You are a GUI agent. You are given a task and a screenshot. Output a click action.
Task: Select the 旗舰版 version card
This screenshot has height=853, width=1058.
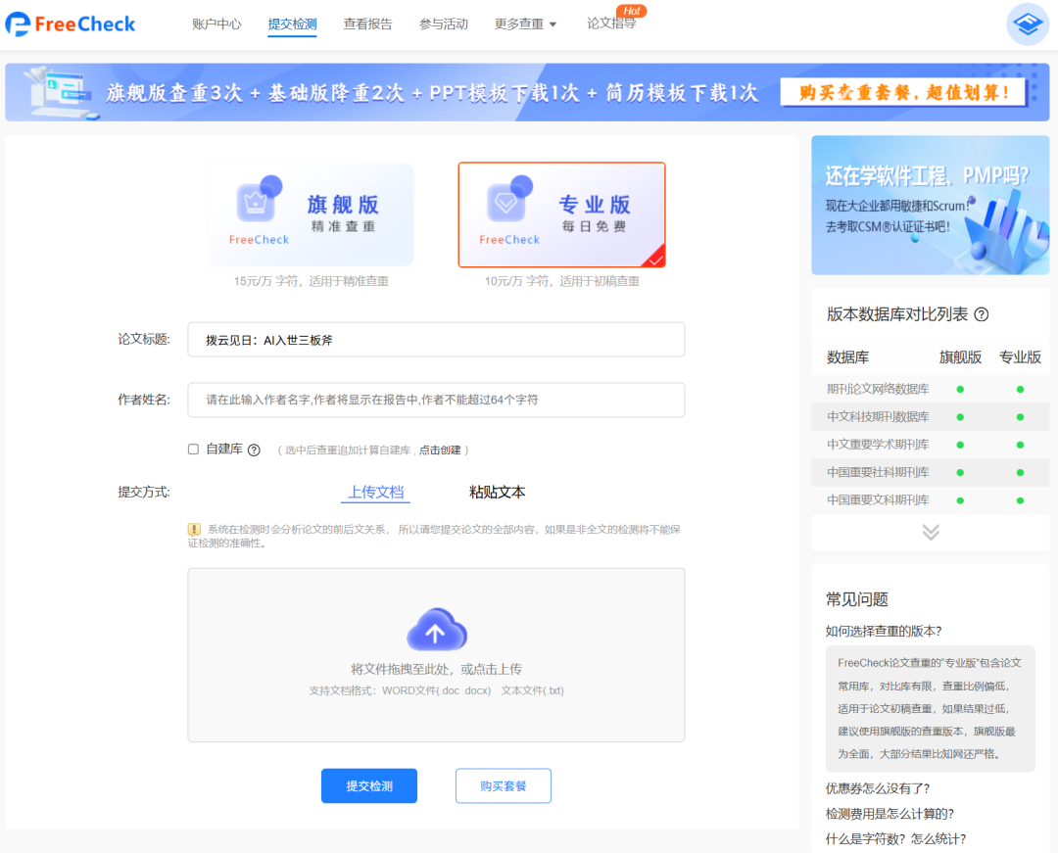click(311, 214)
